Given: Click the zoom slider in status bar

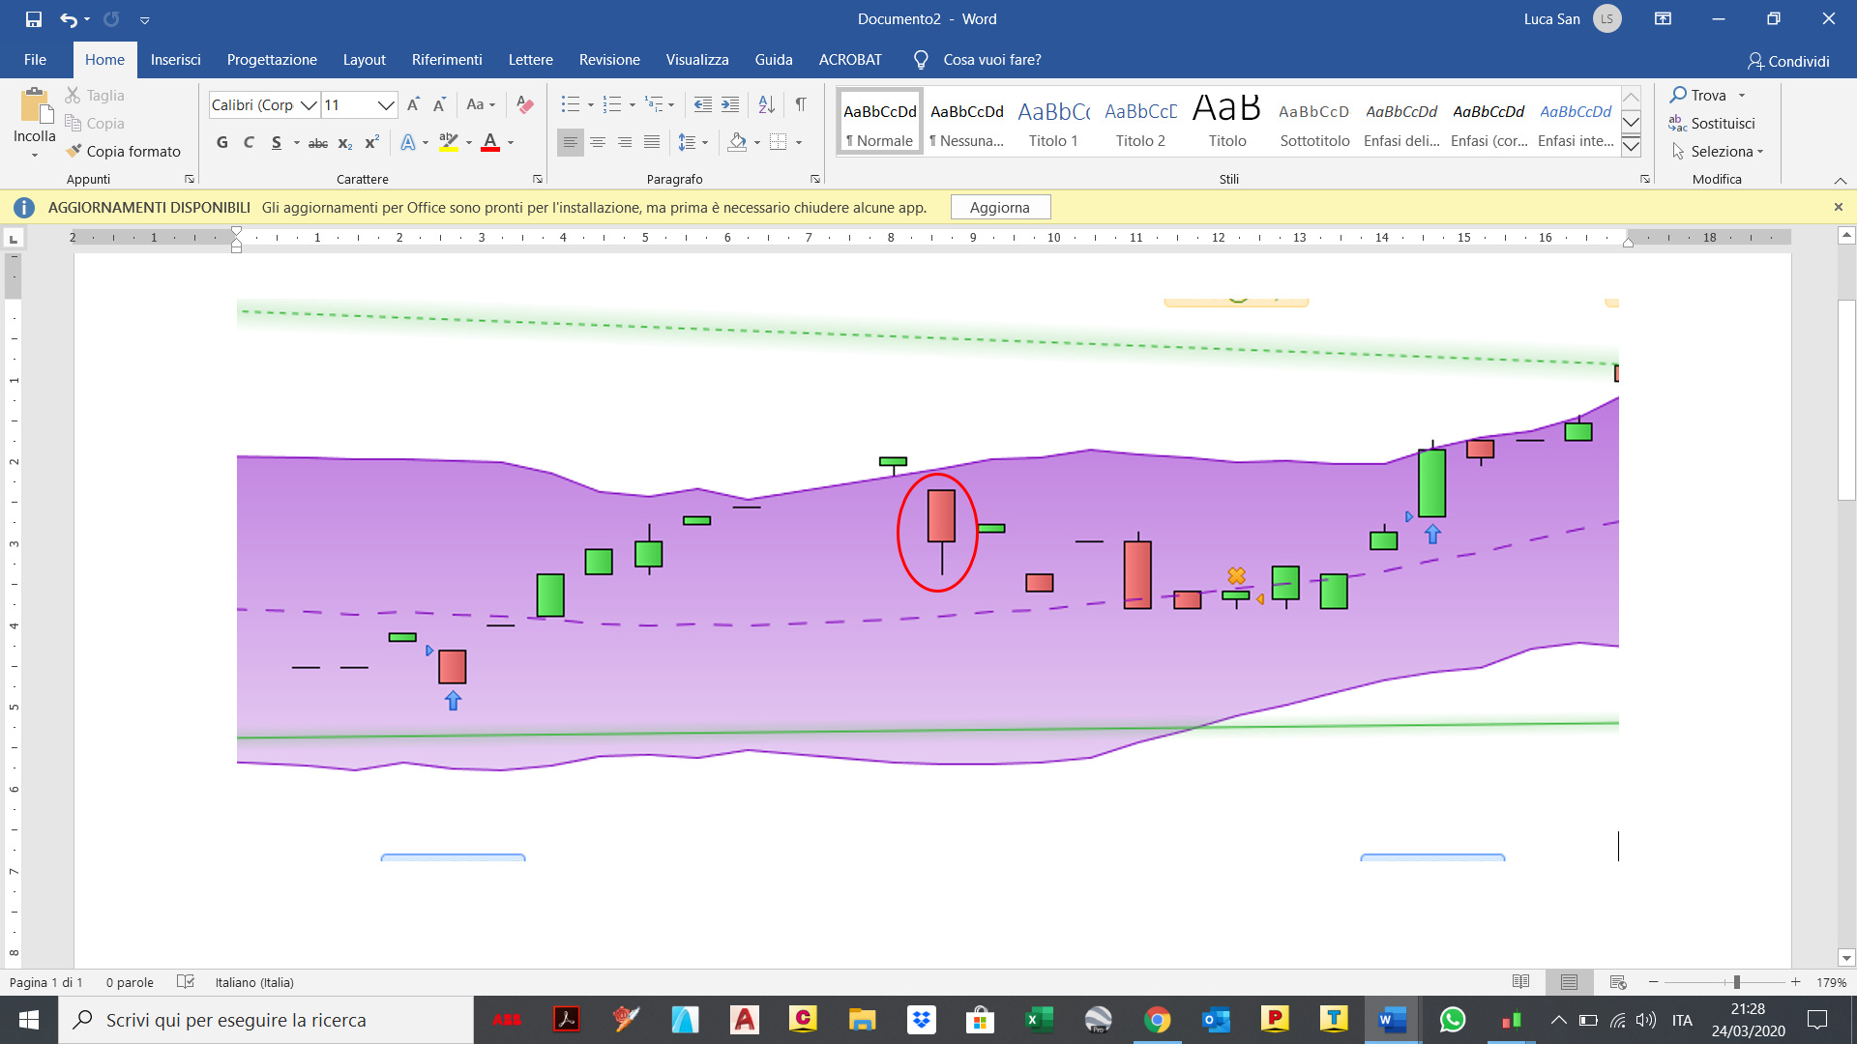Looking at the screenshot, I should click(1736, 982).
